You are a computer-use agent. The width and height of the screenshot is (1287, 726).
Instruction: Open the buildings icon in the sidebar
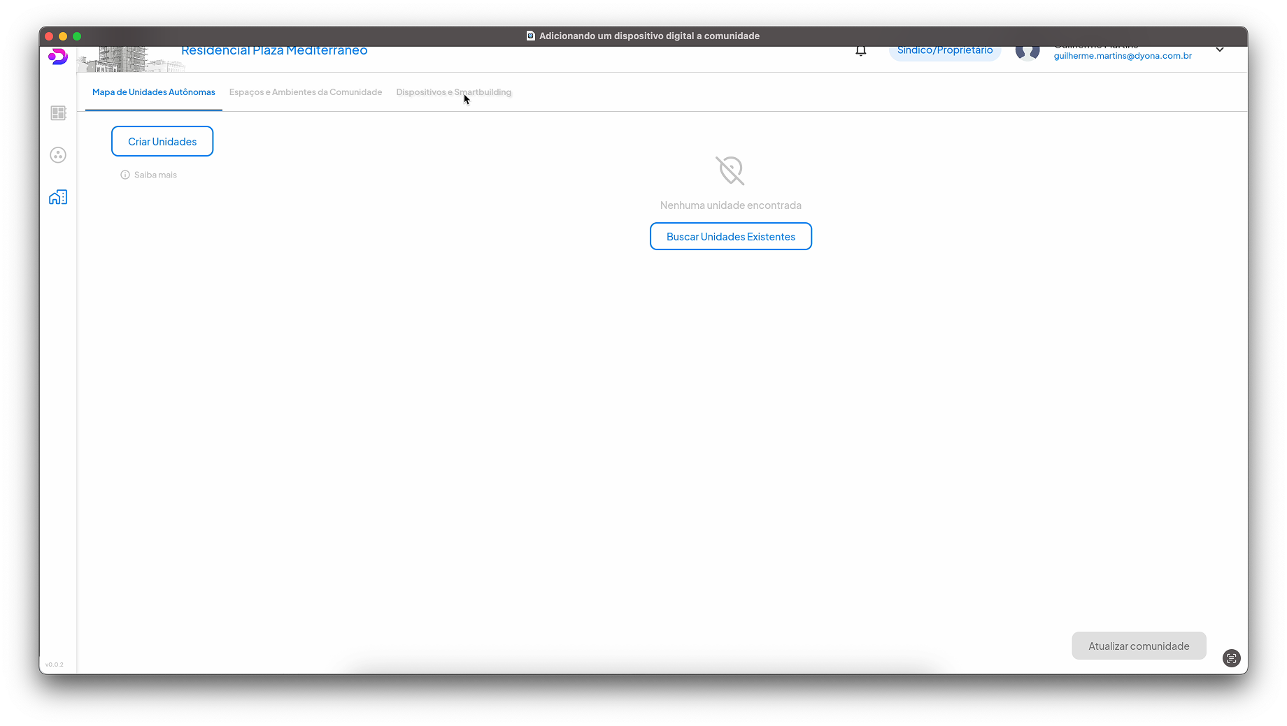(58, 198)
